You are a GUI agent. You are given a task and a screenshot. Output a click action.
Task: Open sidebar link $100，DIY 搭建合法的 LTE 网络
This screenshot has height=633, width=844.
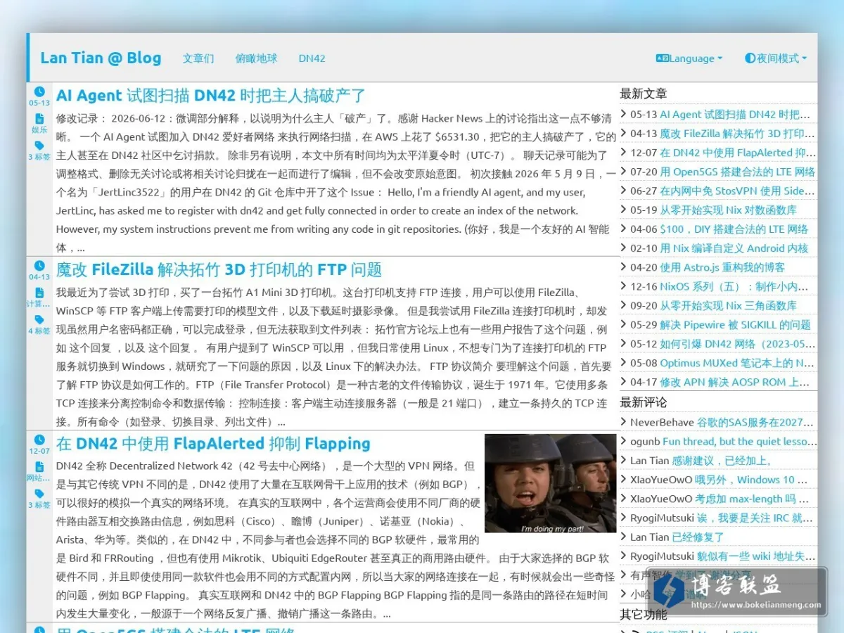point(734,229)
